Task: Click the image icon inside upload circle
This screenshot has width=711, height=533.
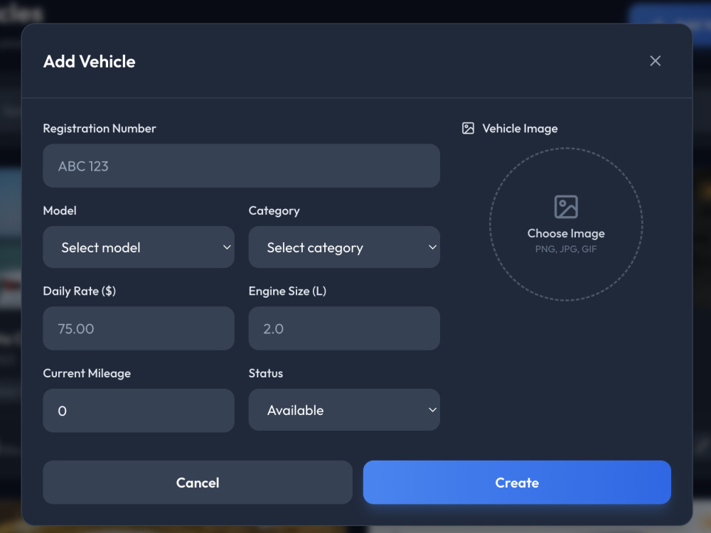Action: 566,207
